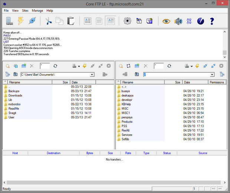Sort remote pane by Size header

173,82
